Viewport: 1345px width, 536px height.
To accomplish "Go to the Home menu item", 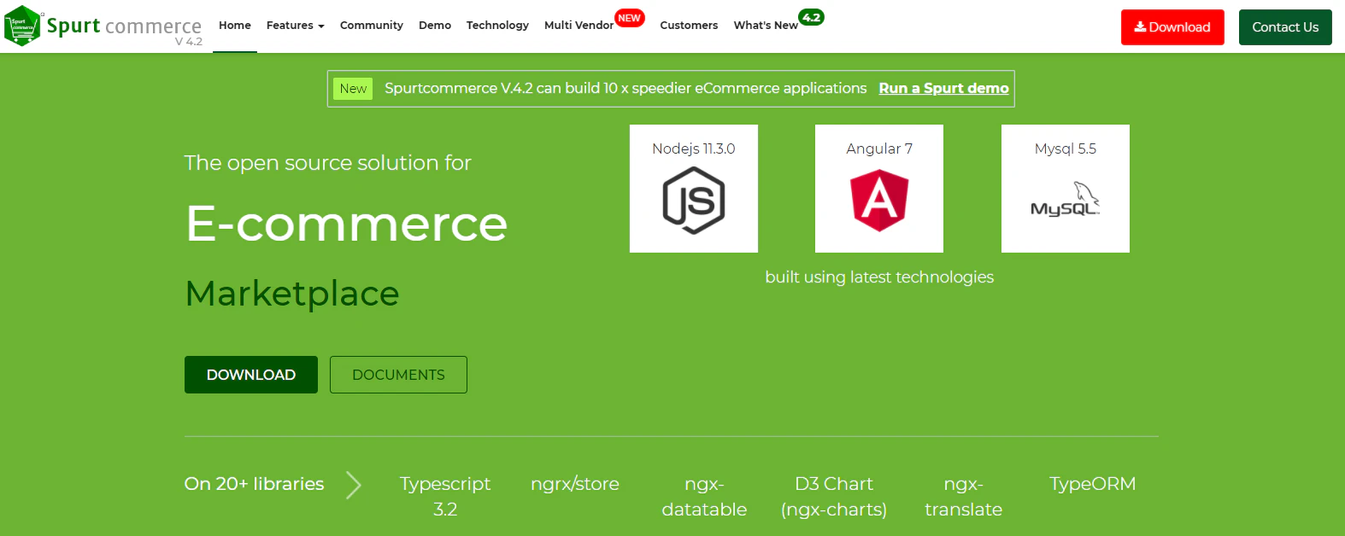I will (235, 26).
